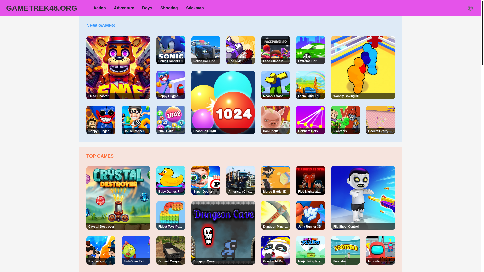484x272 pixels.
Task: Click the page vertical scrollbar thumb
Action: tap(483, 33)
